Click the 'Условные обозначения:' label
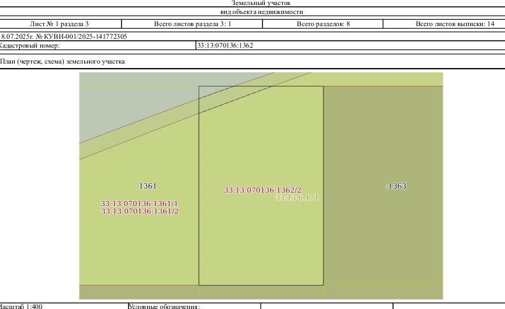505x309 pixels. point(164,306)
